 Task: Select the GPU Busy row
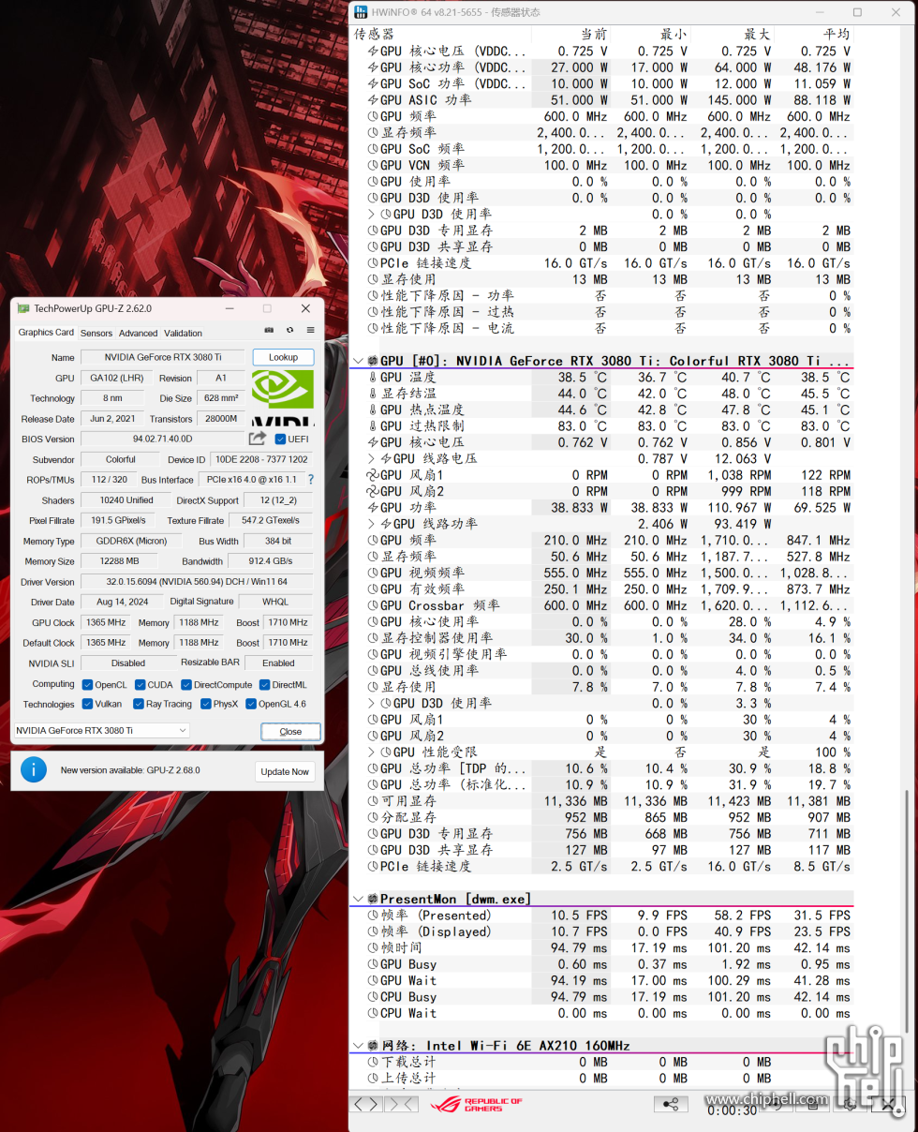601,964
